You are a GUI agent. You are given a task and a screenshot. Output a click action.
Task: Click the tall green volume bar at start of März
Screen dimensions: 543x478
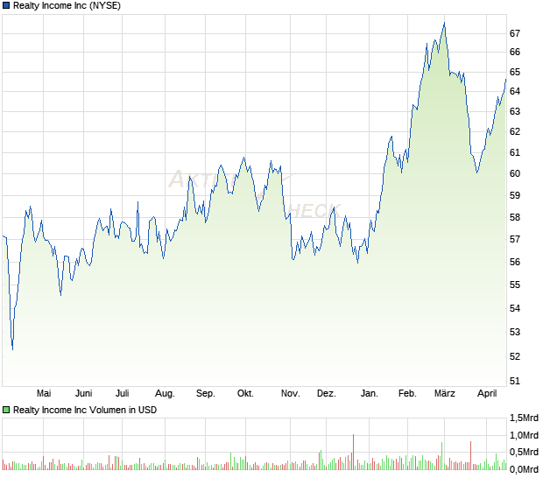(442, 456)
